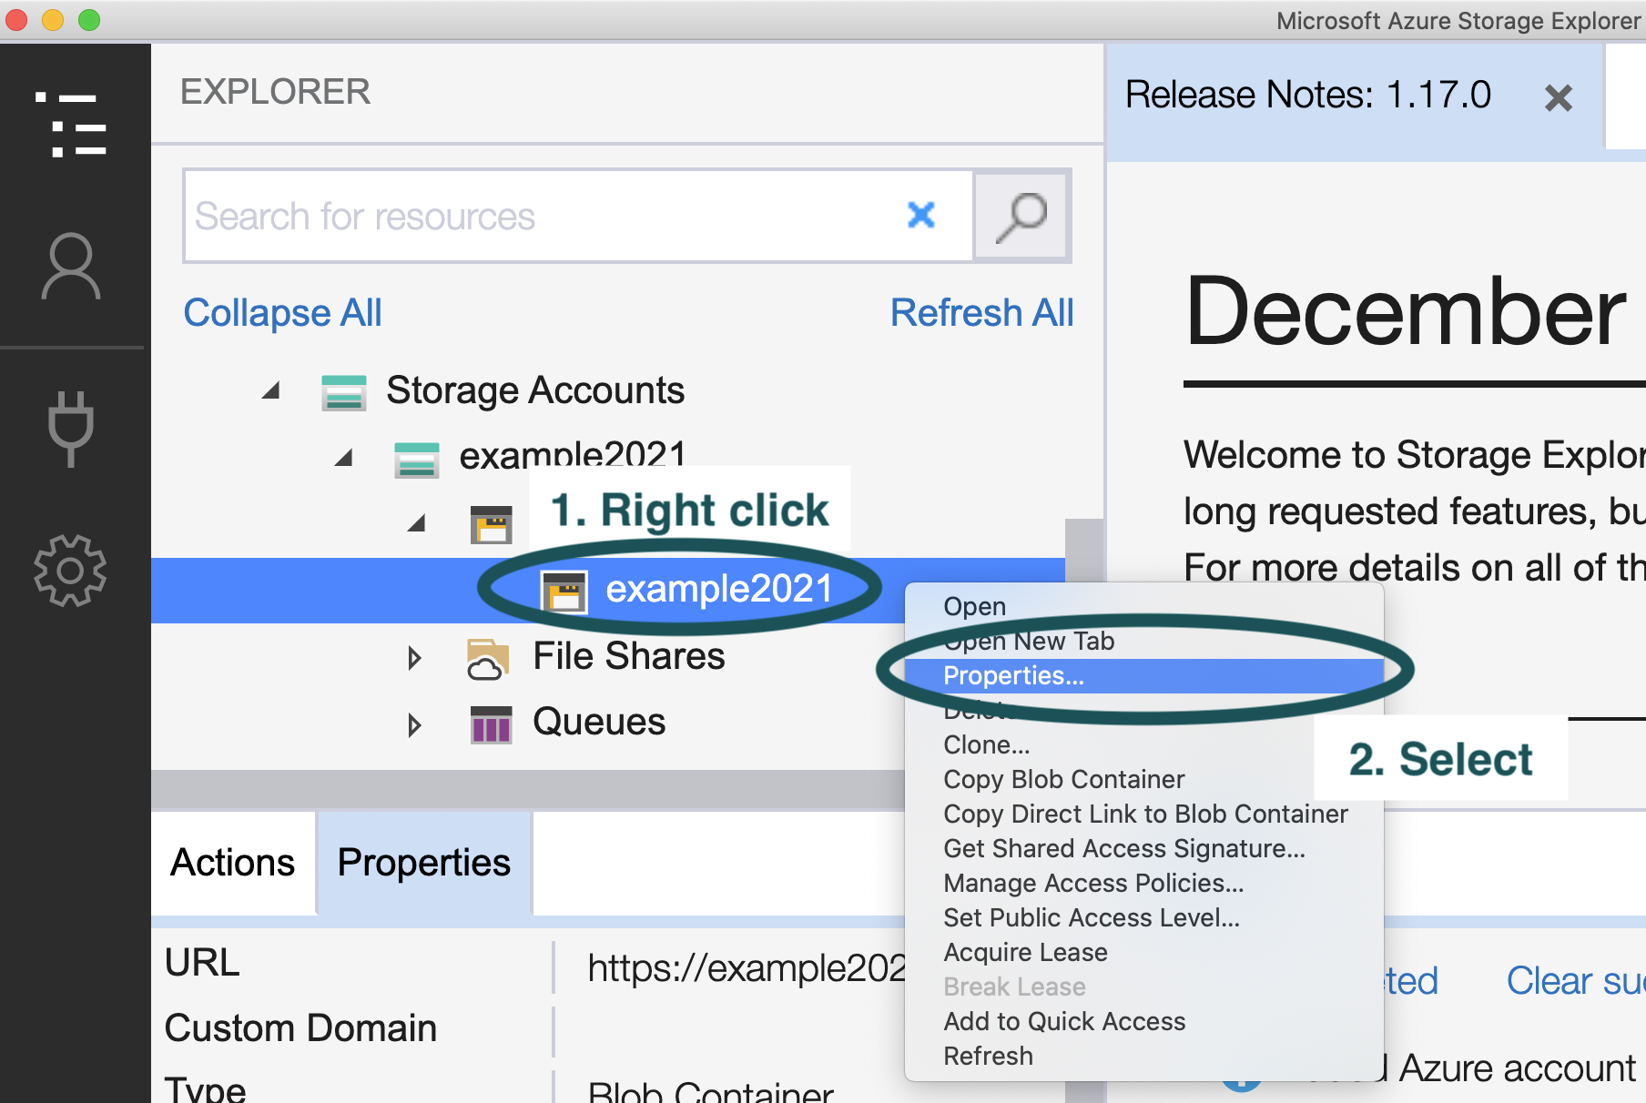Open Settings gear in sidebar
The image size is (1646, 1103).
click(71, 571)
